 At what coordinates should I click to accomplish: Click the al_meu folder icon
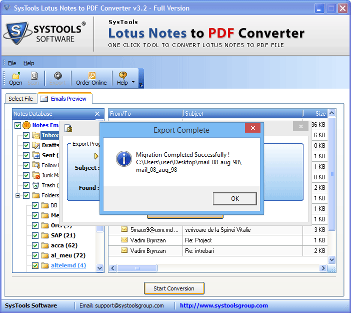[x=45, y=255]
